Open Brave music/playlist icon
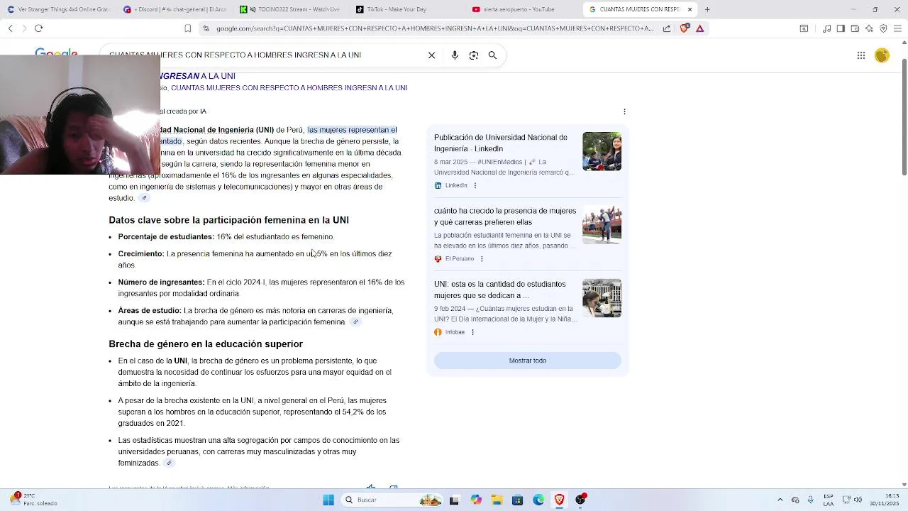 point(826,28)
